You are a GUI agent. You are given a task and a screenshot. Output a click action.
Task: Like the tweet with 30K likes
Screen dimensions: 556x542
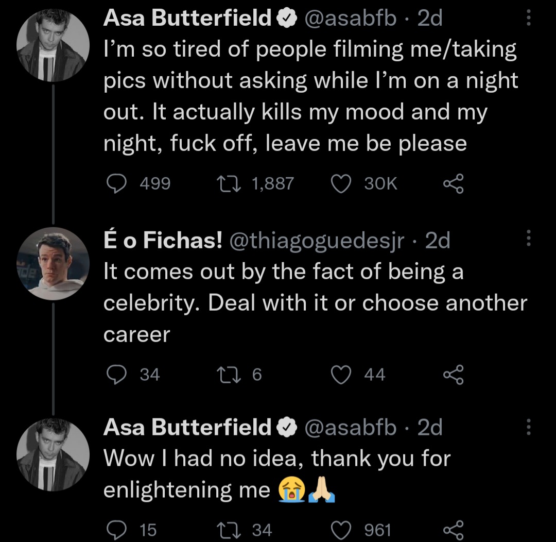pos(340,183)
